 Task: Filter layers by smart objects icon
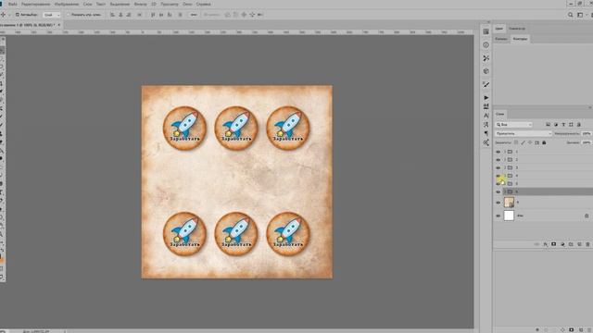(x=578, y=124)
